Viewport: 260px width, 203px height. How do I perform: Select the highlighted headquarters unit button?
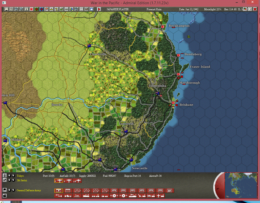[59, 191]
